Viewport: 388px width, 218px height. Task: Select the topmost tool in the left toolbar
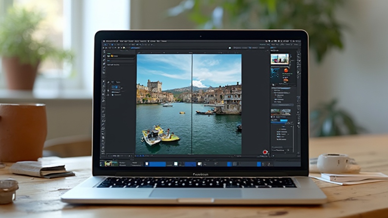coord(104,51)
